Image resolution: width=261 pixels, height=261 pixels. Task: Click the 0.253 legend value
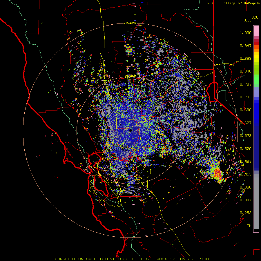click(246, 213)
